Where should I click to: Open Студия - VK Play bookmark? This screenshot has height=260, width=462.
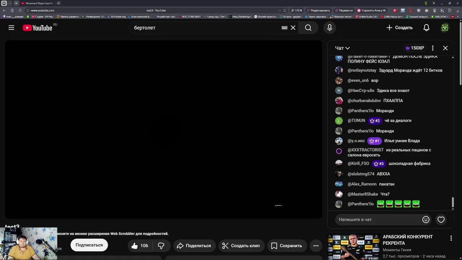43,17
